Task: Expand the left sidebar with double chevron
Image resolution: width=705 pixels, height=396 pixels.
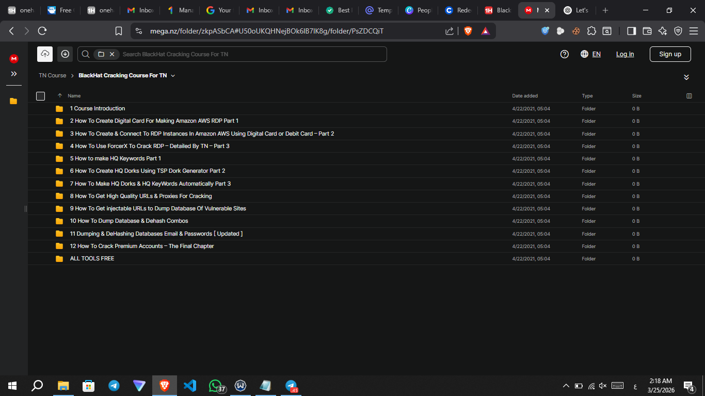Action: (x=14, y=74)
